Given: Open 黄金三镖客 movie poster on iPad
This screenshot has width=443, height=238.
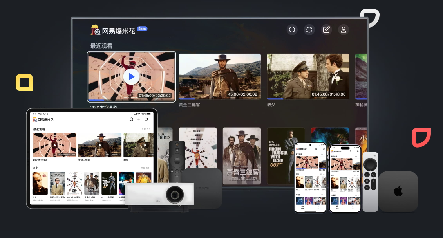Looking at the screenshot, I should point(92,183).
